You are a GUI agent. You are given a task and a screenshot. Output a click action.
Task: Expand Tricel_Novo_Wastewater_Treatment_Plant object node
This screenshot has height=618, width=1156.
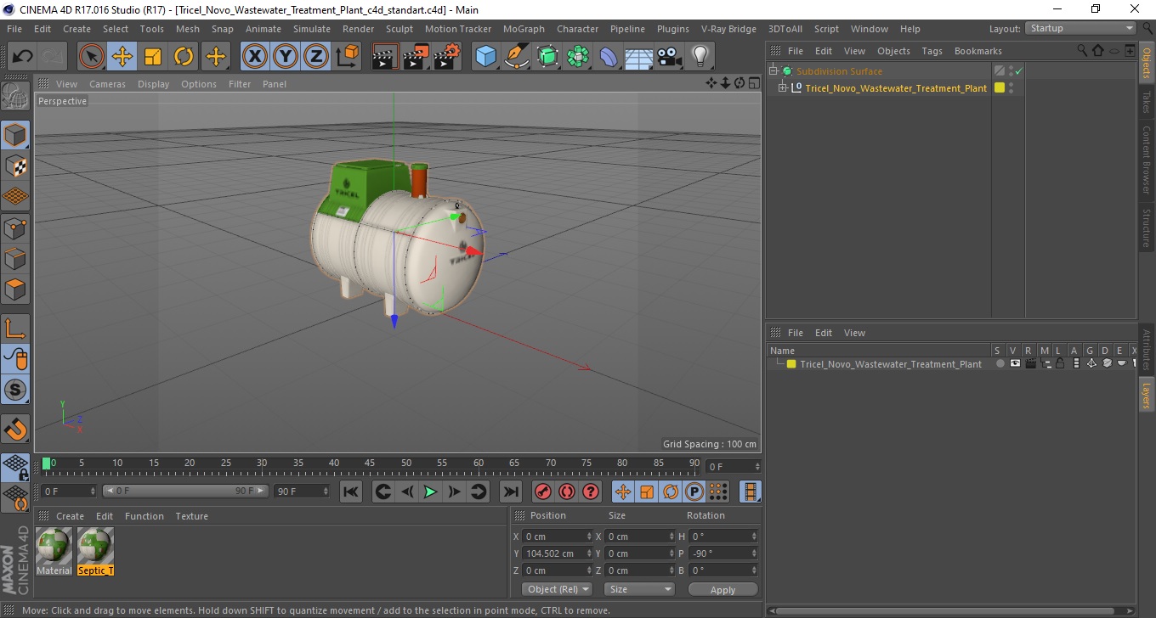[783, 88]
